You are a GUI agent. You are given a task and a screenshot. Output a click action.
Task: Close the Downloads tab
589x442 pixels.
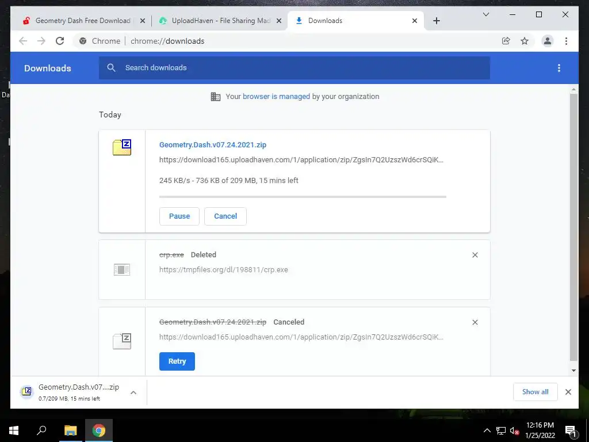[415, 21]
